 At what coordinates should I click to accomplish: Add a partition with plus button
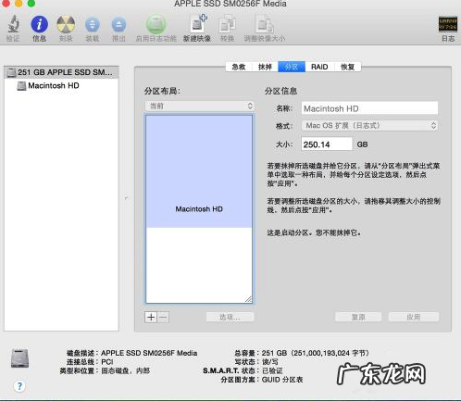coord(151,317)
